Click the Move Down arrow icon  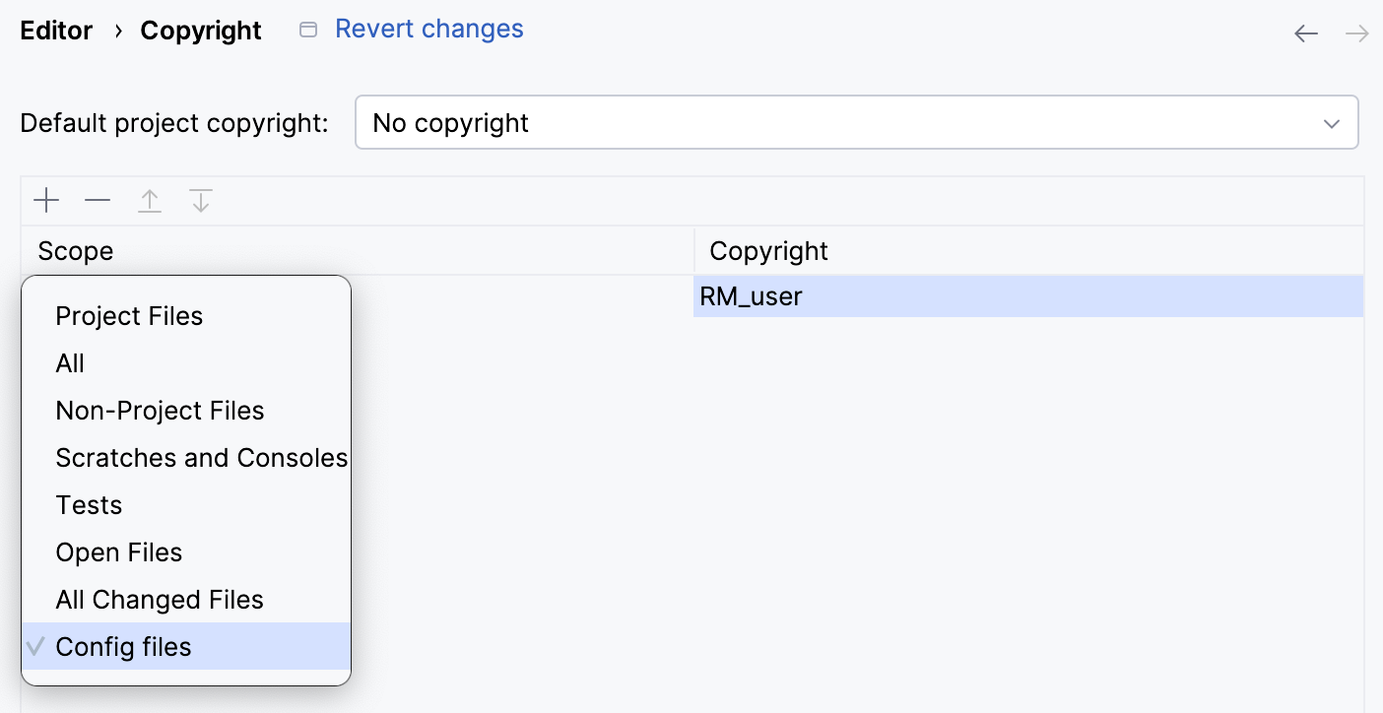tap(201, 202)
